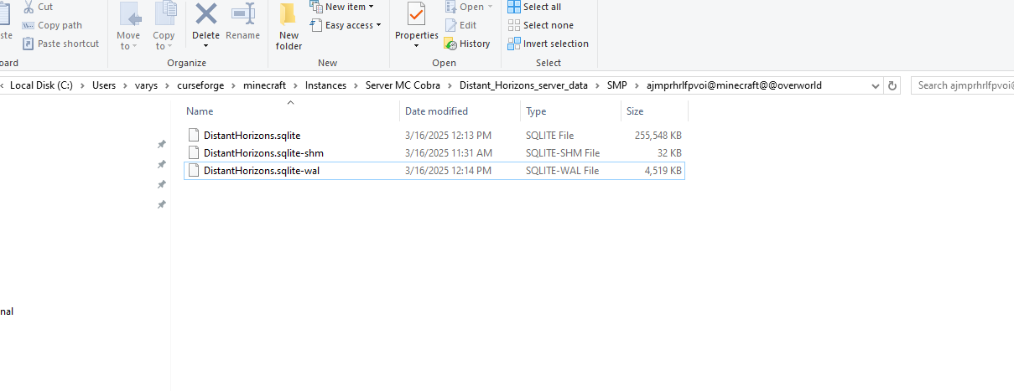This screenshot has width=1014, height=391.
Task: Click the Copy to button
Action: [x=164, y=26]
